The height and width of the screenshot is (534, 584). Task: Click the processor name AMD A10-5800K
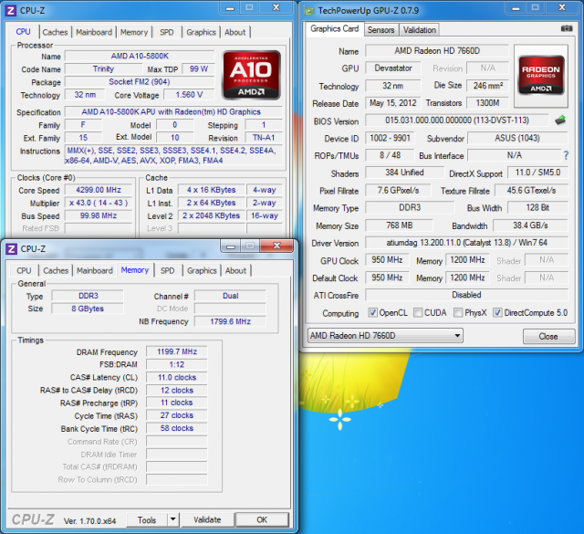140,56
